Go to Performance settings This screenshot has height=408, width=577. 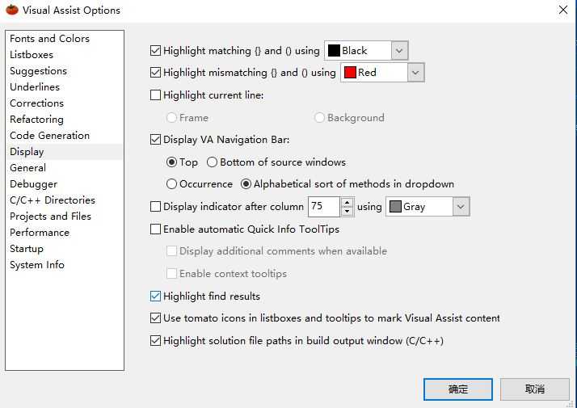pyautogui.click(x=40, y=233)
